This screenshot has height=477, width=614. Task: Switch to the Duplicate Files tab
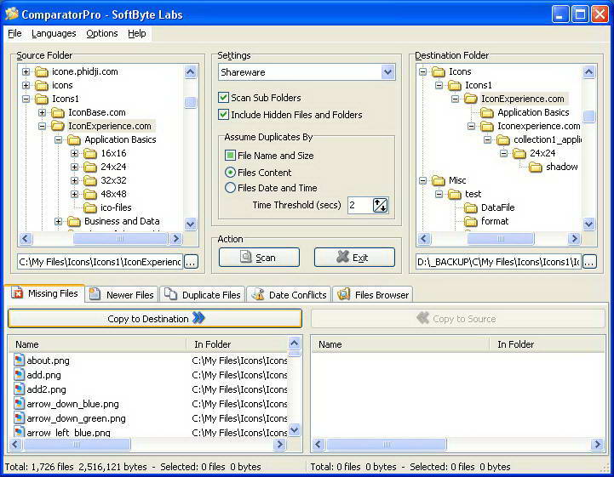203,294
